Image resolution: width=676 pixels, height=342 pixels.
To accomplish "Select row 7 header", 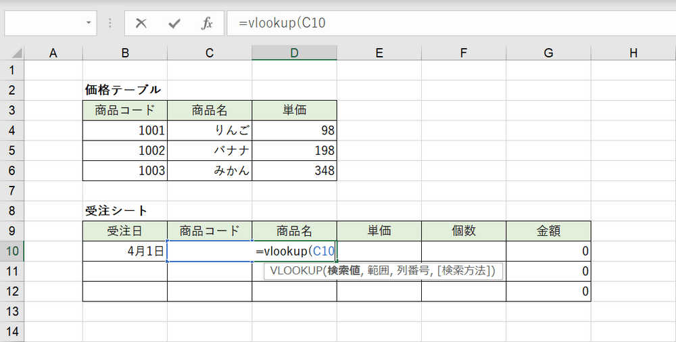I will pyautogui.click(x=12, y=191).
